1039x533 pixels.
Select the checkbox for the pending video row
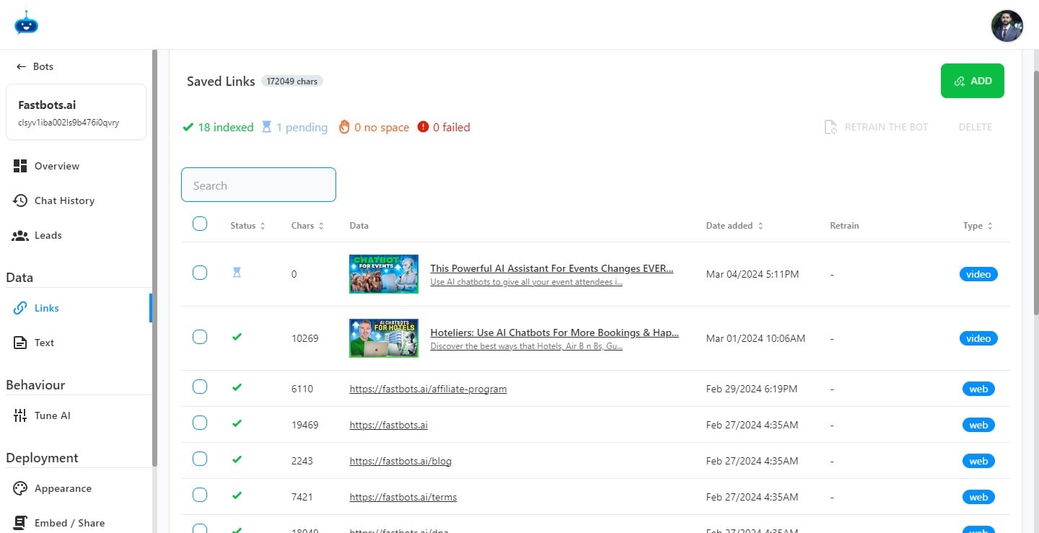(x=200, y=273)
